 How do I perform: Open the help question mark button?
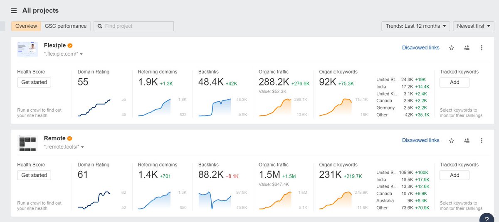[487, 218]
